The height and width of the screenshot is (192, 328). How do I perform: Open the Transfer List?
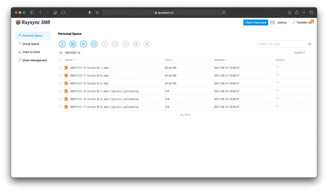(x=303, y=23)
